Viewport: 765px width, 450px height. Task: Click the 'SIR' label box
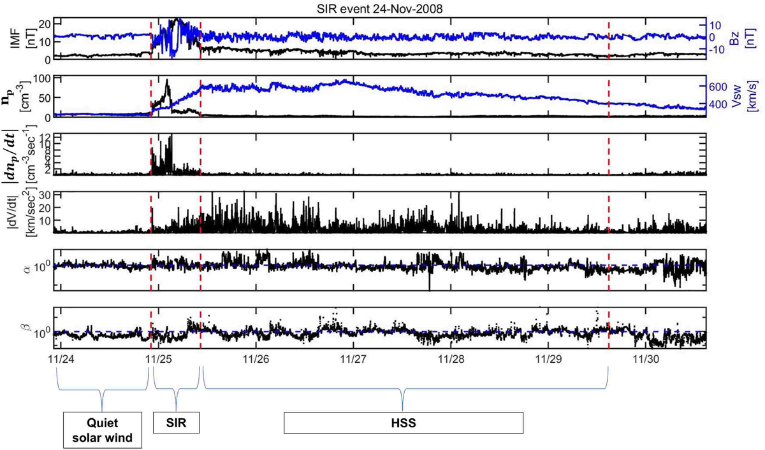tap(175, 421)
